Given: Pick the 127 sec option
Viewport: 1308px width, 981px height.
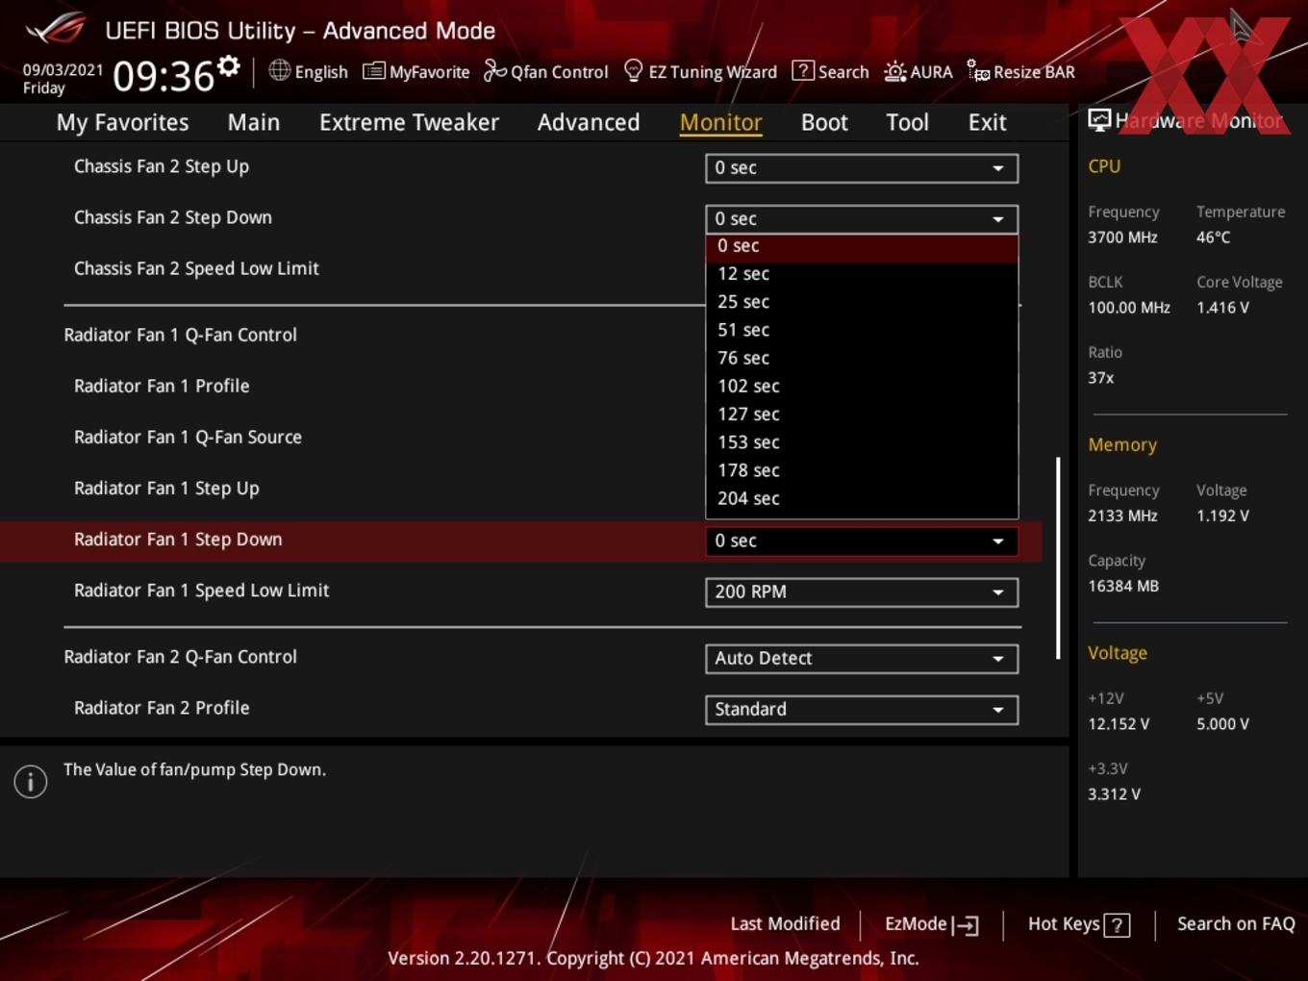Looking at the screenshot, I should (x=861, y=415).
